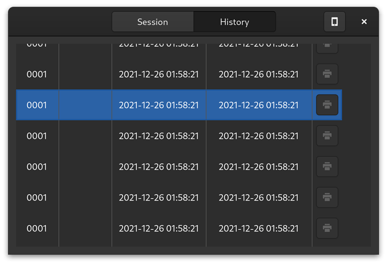Print the partially hidden top row
Image resolution: width=387 pixels, height=264 pixels.
tap(327, 47)
